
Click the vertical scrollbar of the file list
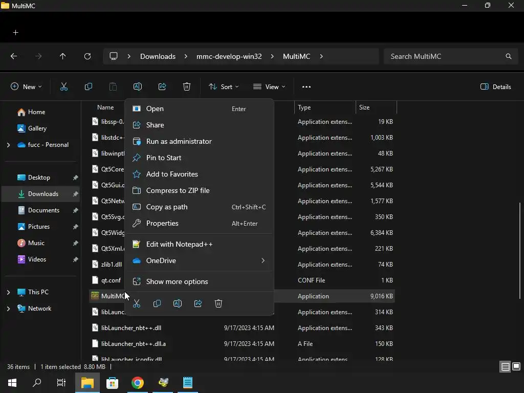pyautogui.click(x=520, y=251)
